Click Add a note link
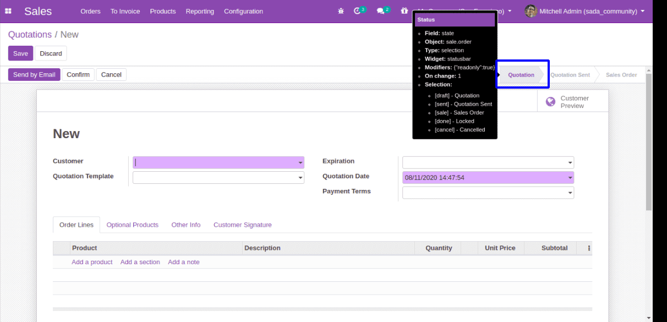 click(184, 262)
